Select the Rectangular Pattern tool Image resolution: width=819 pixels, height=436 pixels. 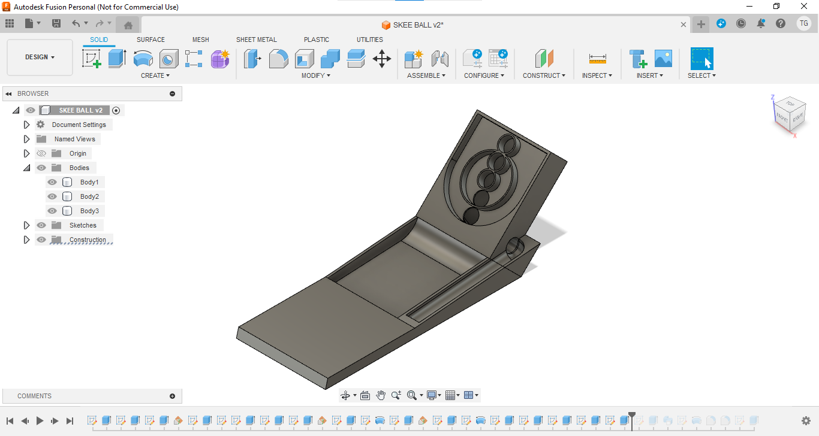point(194,59)
